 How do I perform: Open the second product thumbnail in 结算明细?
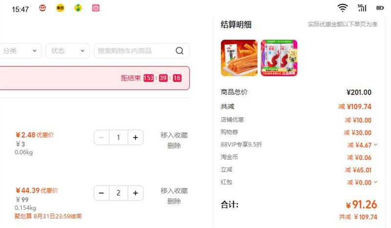[279, 58]
